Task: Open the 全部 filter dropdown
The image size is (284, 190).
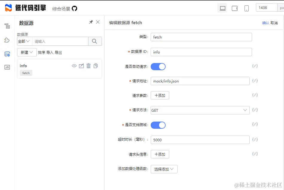Action: (x=25, y=41)
